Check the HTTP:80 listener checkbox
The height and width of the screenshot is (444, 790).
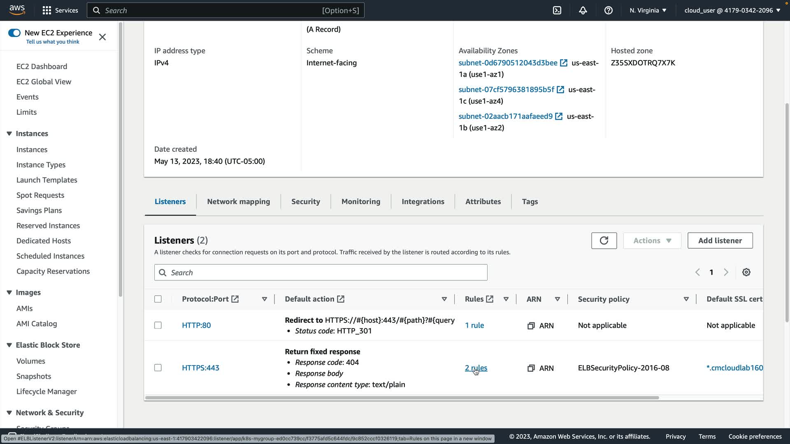click(158, 325)
